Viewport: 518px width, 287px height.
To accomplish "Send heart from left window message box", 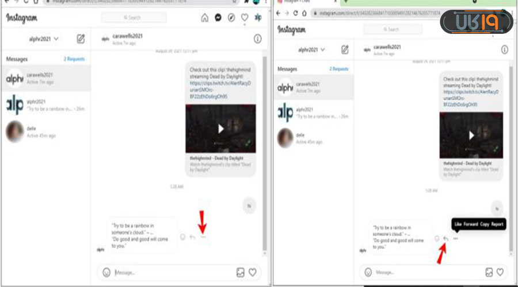I will pyautogui.click(x=252, y=272).
